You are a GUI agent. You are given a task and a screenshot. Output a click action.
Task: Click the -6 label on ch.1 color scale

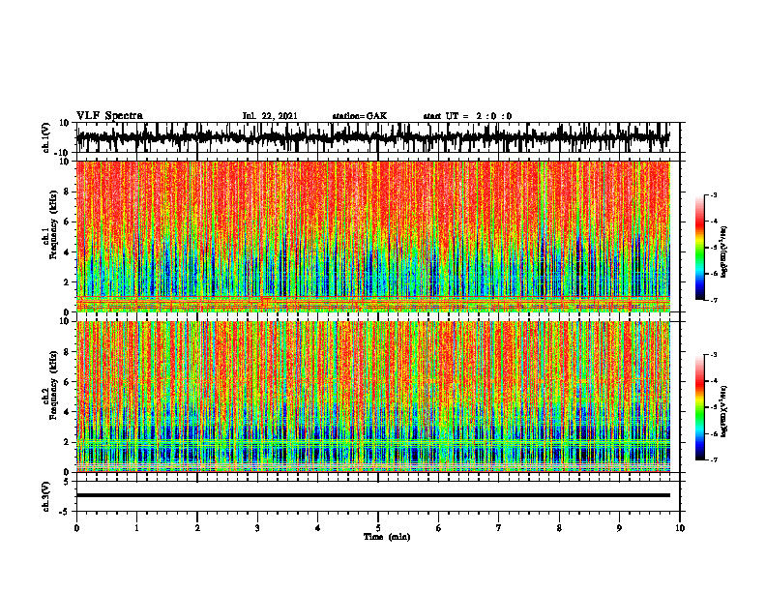click(x=714, y=274)
